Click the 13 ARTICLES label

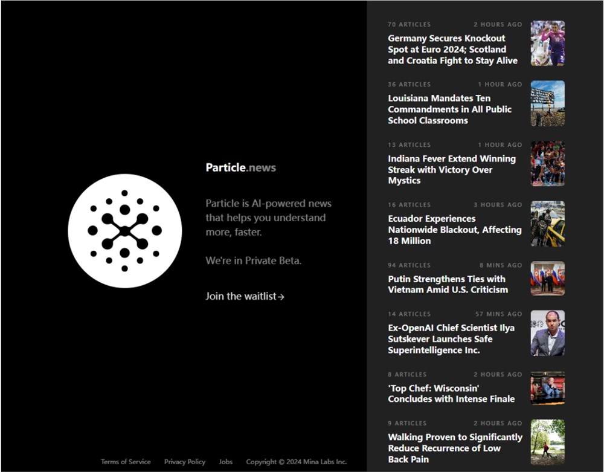pyautogui.click(x=409, y=145)
